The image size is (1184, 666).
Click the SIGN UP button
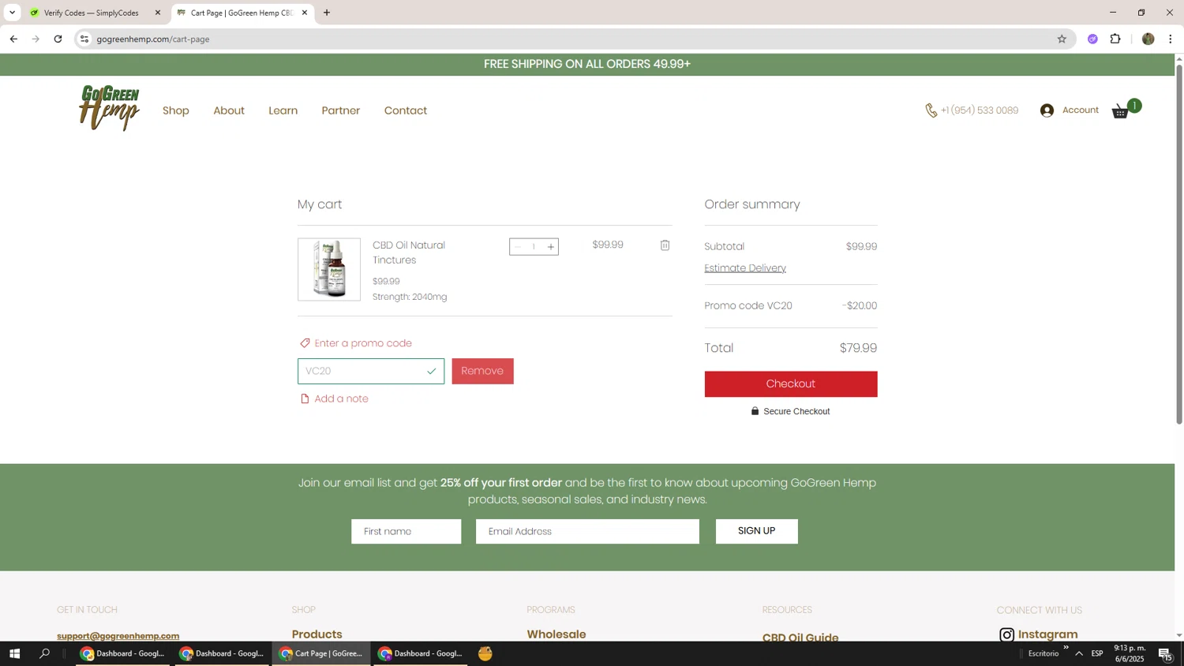756,531
